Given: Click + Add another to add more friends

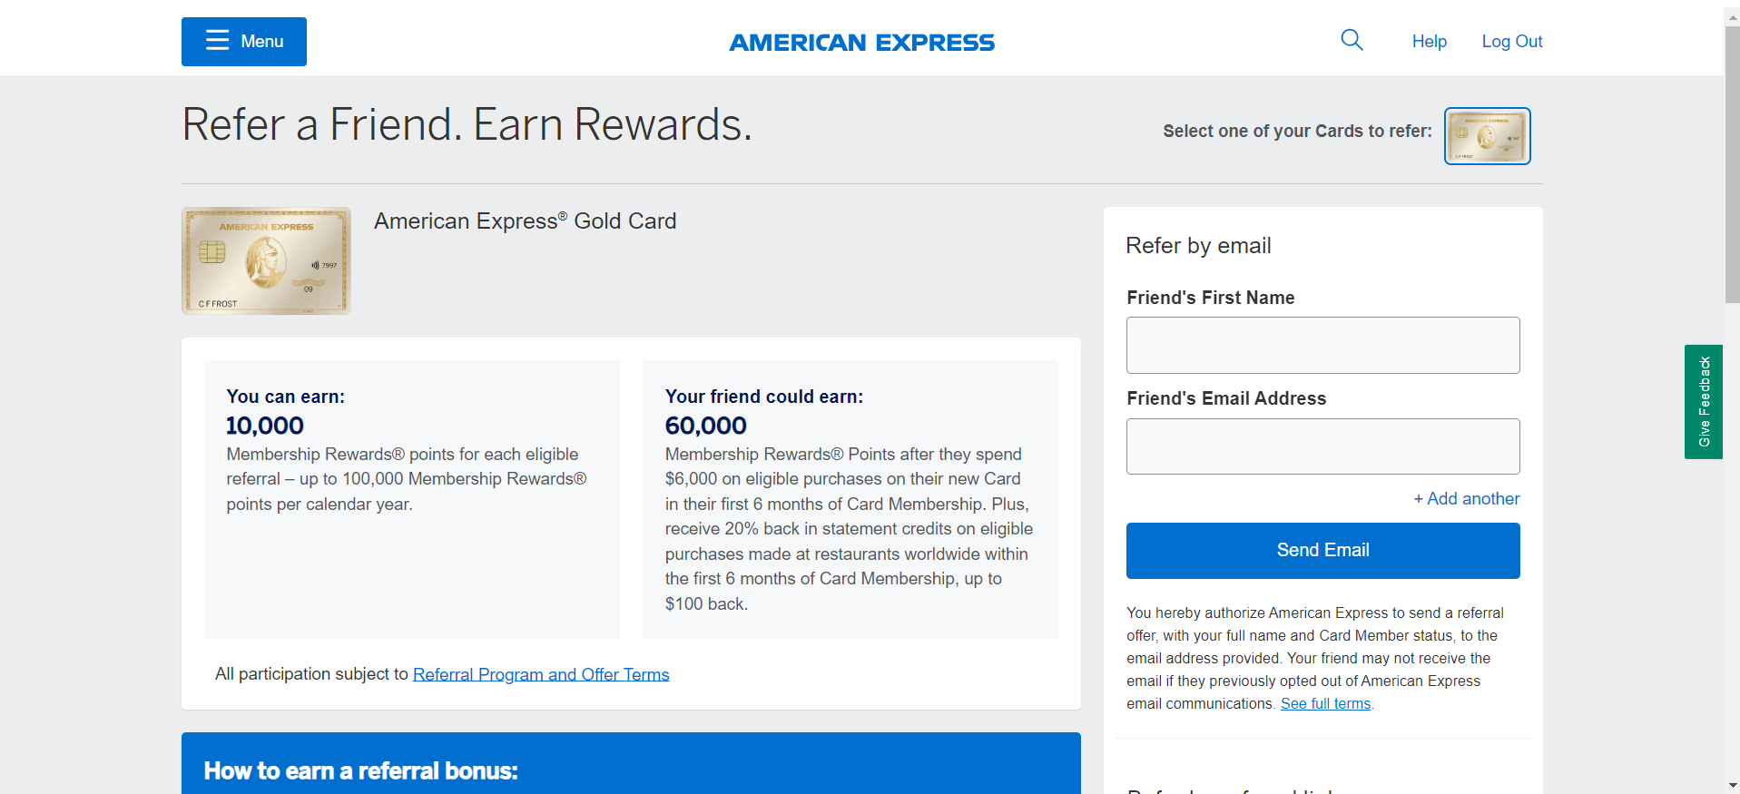Looking at the screenshot, I should [x=1466, y=498].
